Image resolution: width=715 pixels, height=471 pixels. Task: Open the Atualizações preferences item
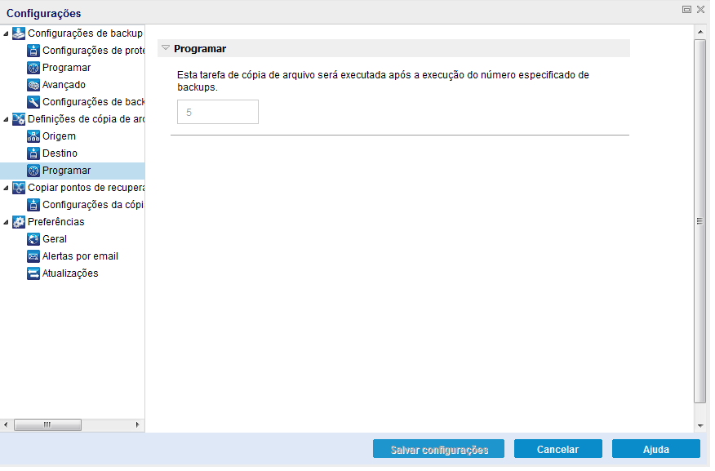(x=70, y=273)
